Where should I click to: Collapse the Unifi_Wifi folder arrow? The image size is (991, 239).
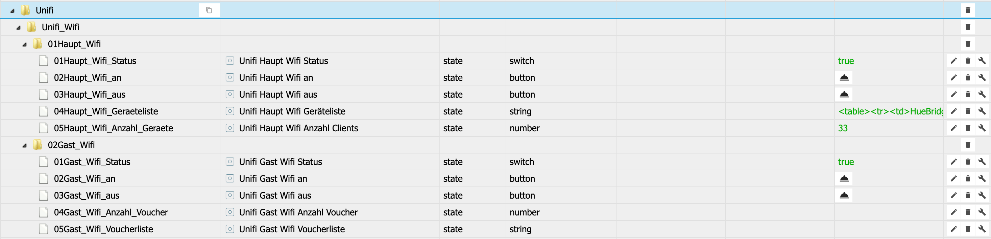point(19,28)
